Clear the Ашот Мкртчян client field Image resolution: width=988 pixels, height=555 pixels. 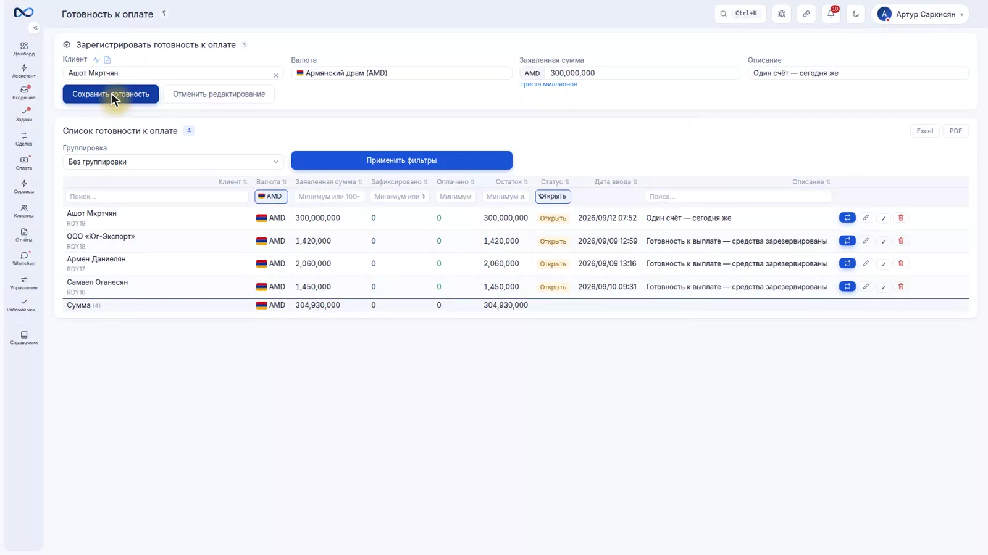[276, 75]
